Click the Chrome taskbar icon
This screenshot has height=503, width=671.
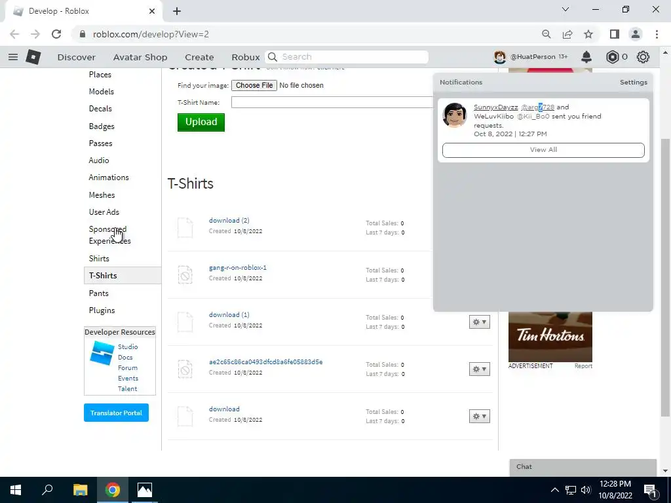113,490
